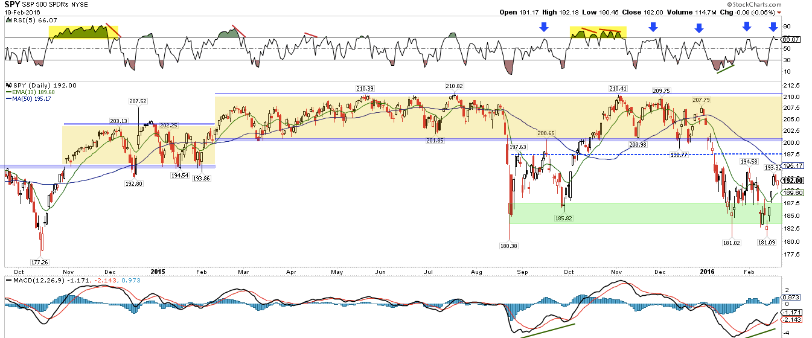Click the 200.65 price label

[x=546, y=133]
